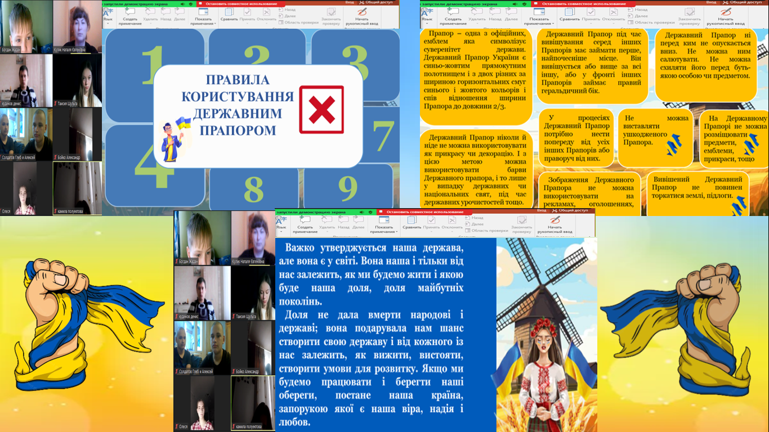Screen dimensions: 769x432
Task: Open Показать примечания dropdown above the flag rules cards
Action: (x=539, y=16)
